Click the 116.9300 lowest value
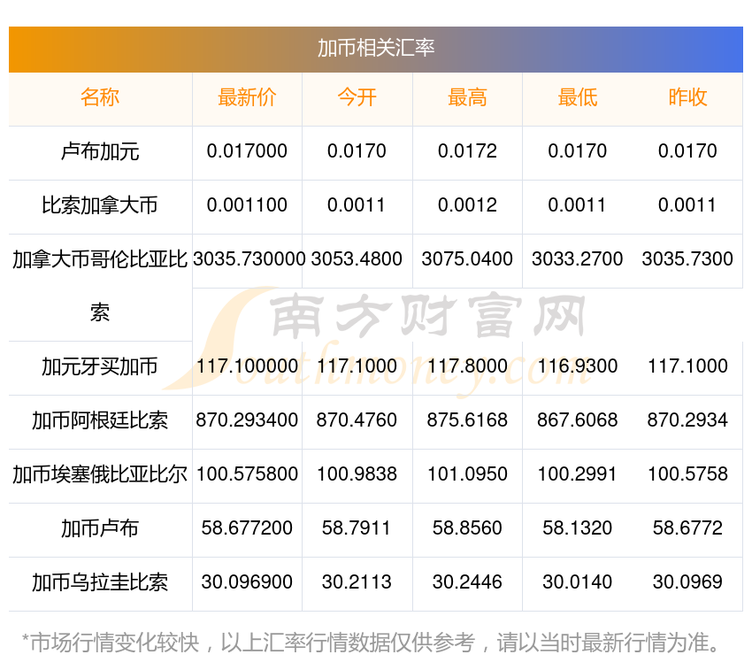The image size is (752, 670). tap(578, 366)
